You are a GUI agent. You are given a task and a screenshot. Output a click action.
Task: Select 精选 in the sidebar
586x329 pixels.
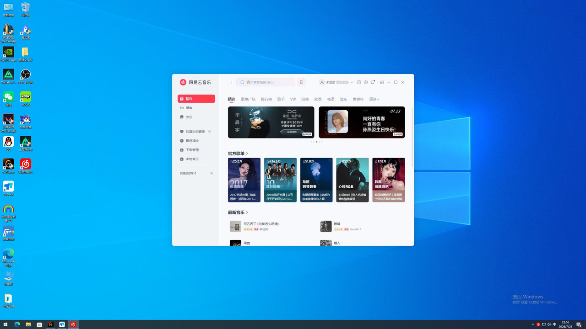click(196, 99)
